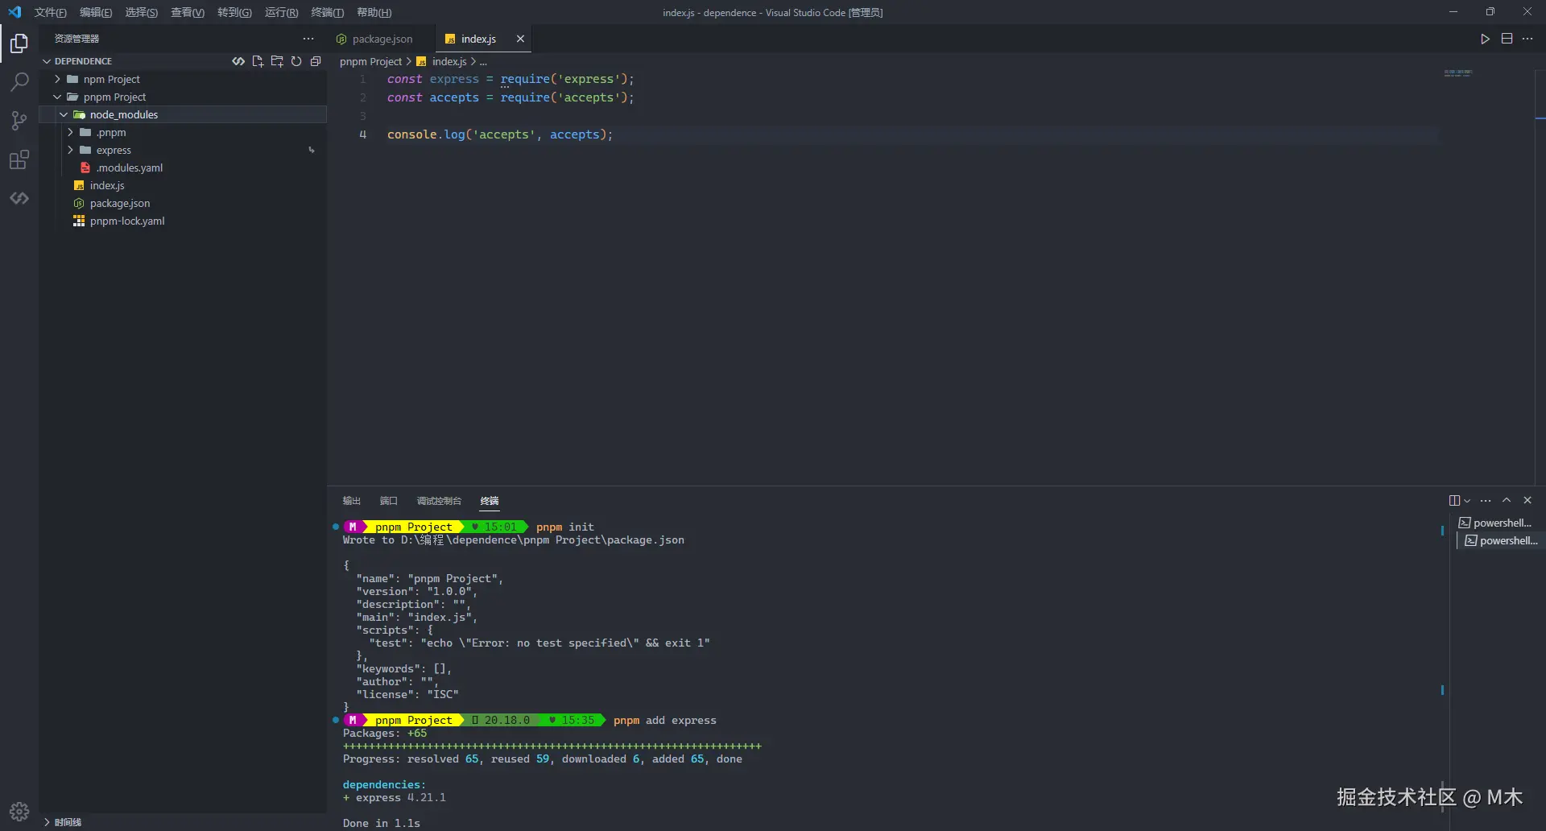Switch to the 端口 panel tab
Screen dimensions: 1546x831
click(x=389, y=501)
